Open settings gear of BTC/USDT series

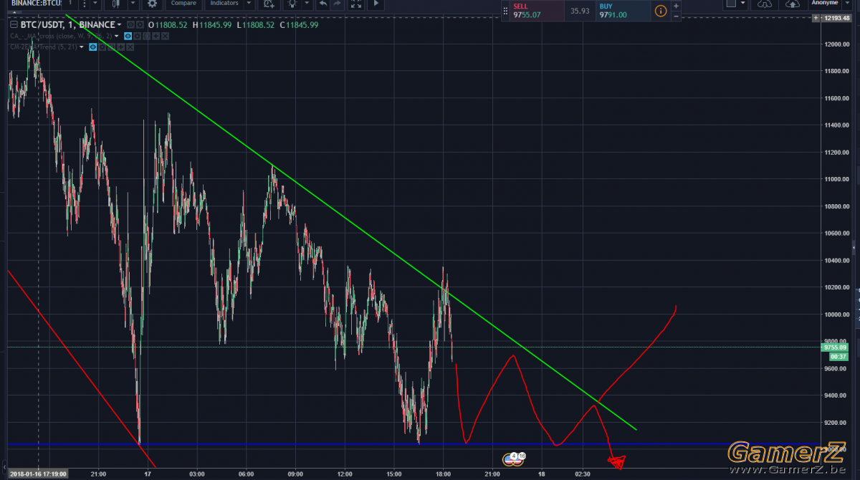[x=140, y=24]
